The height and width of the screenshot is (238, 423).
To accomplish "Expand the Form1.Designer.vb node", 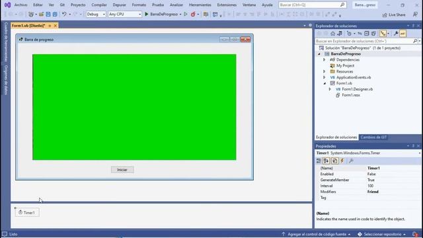I will [330, 89].
